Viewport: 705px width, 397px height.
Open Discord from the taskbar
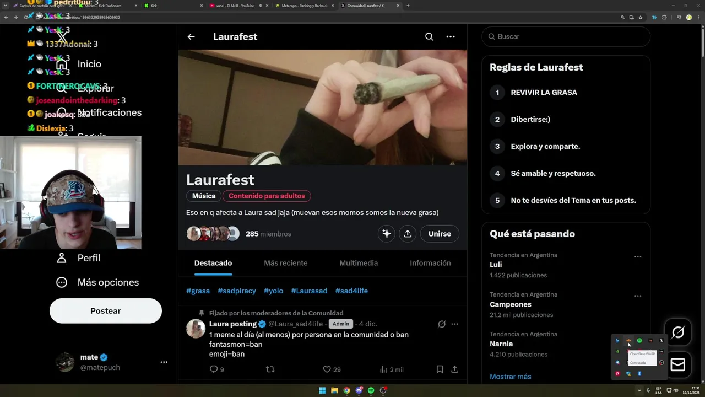coord(359,390)
